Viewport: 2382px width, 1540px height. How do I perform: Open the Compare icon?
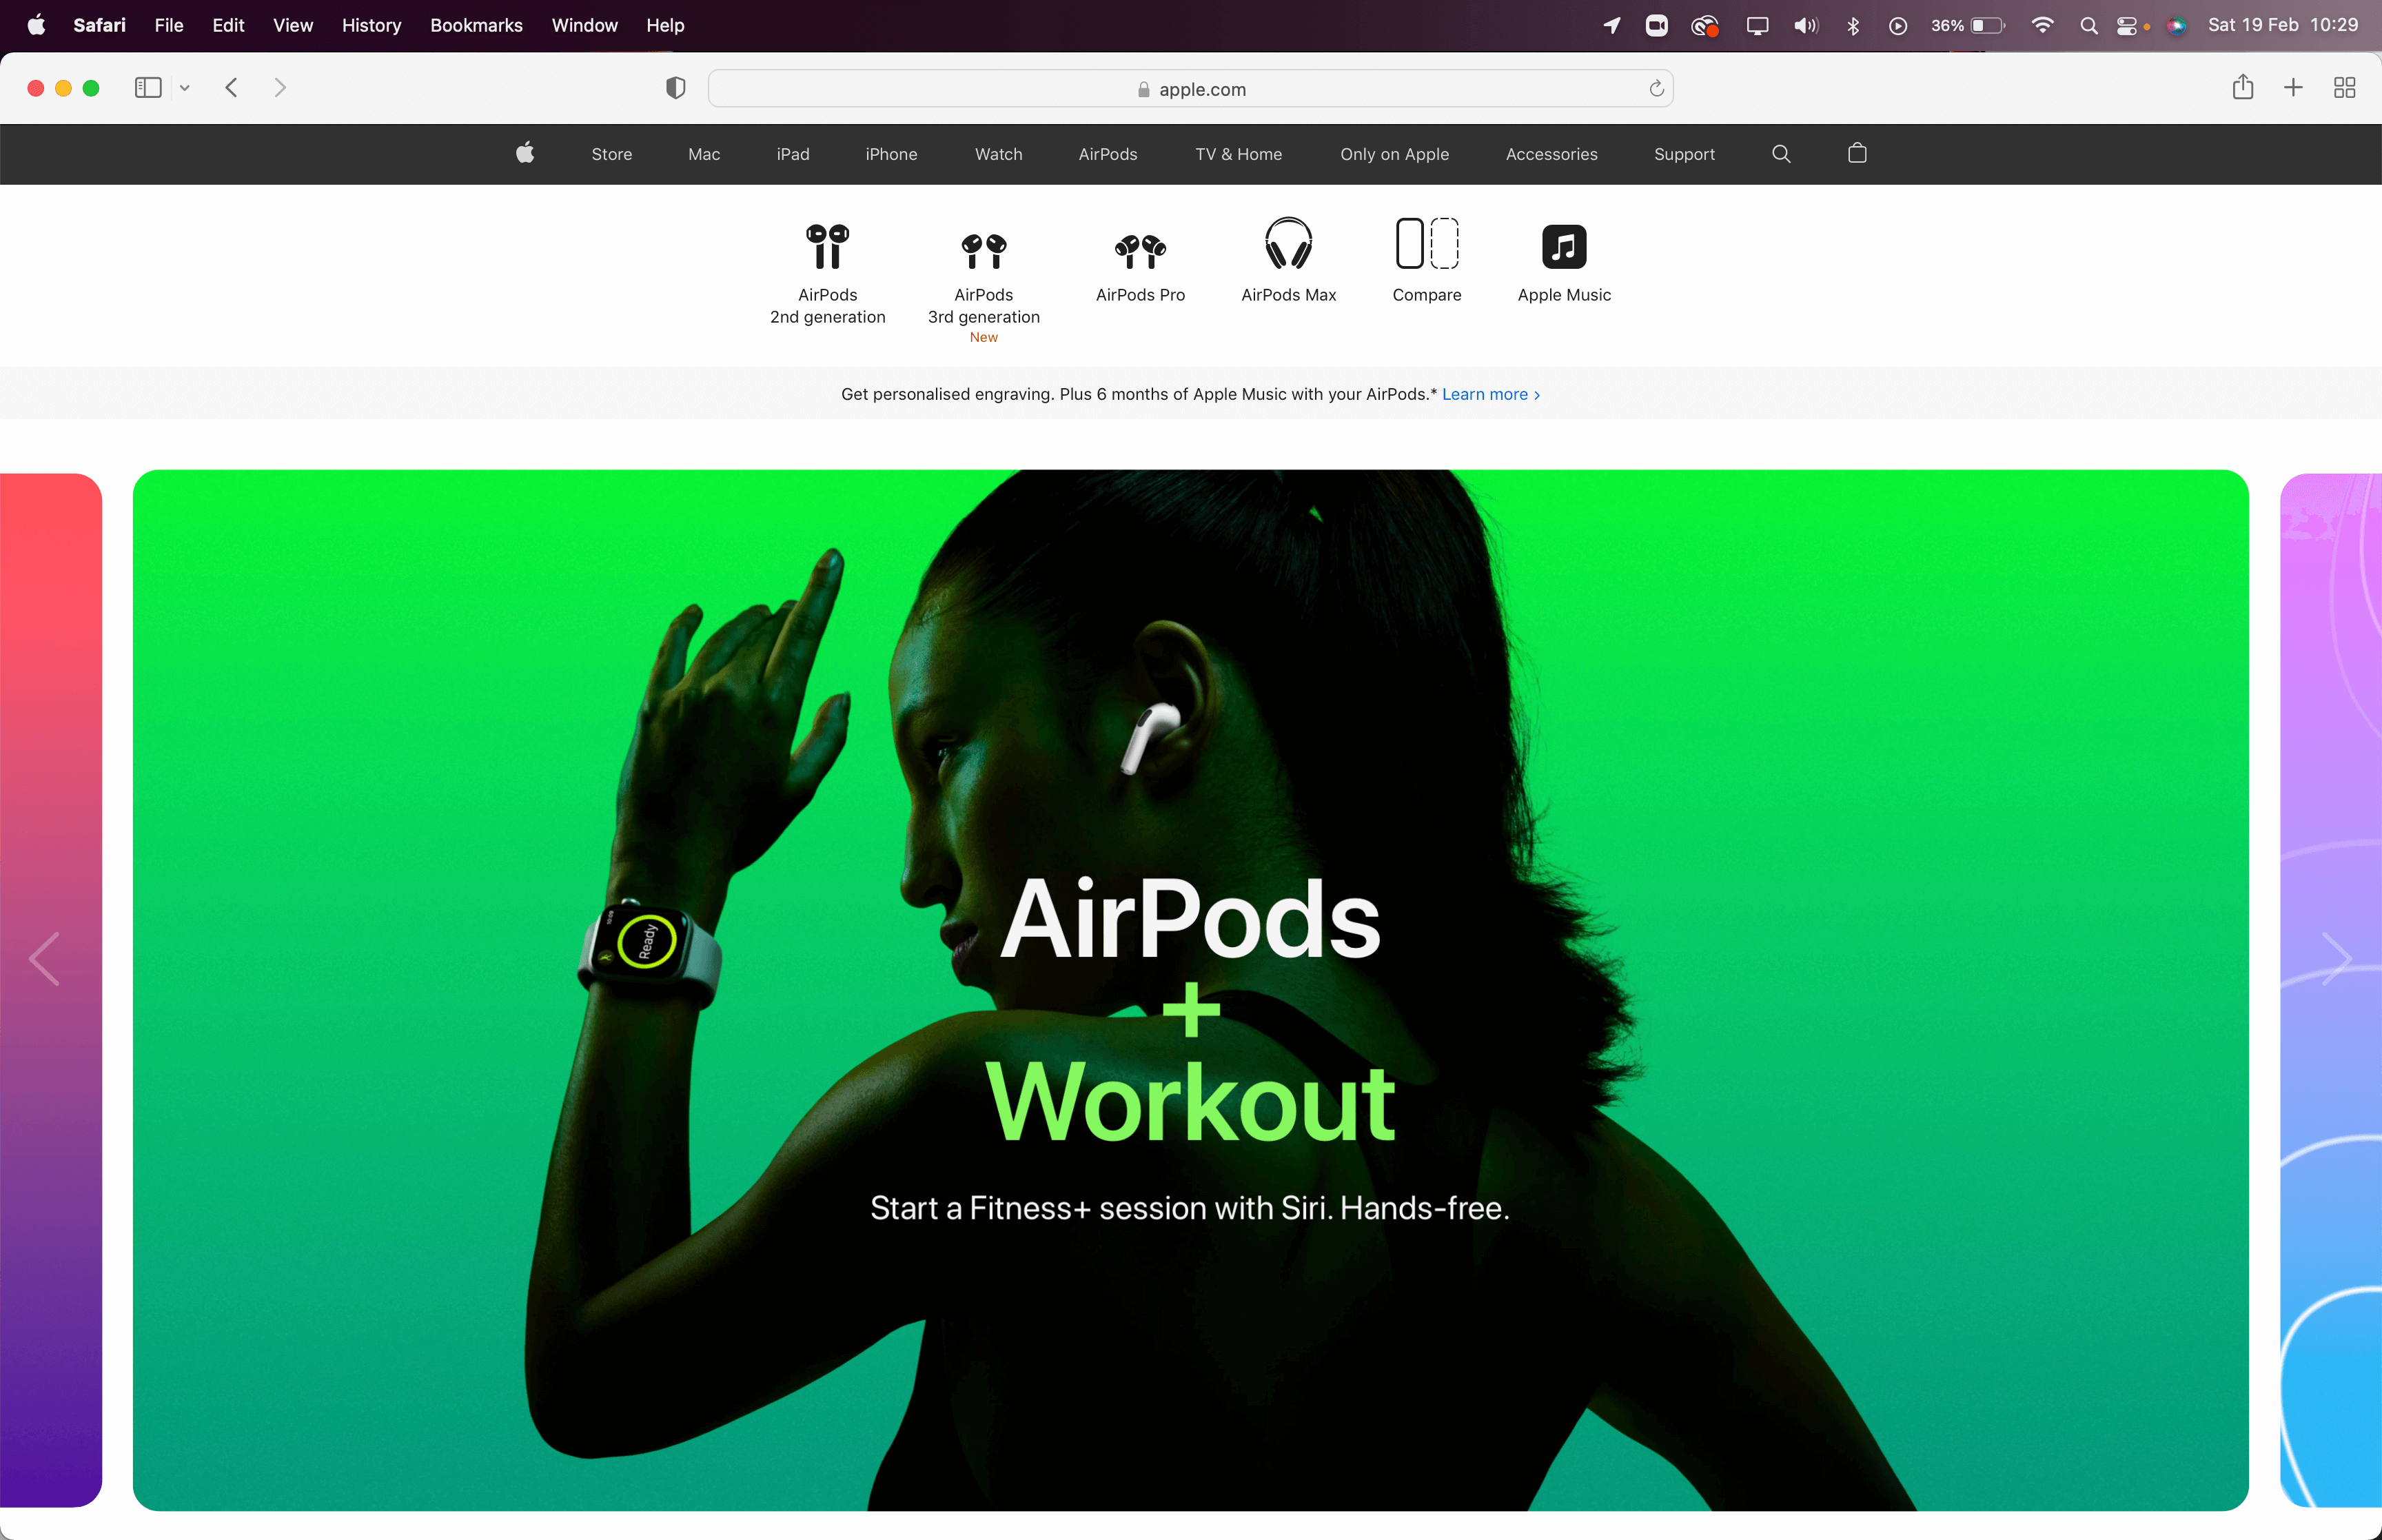1427,244
